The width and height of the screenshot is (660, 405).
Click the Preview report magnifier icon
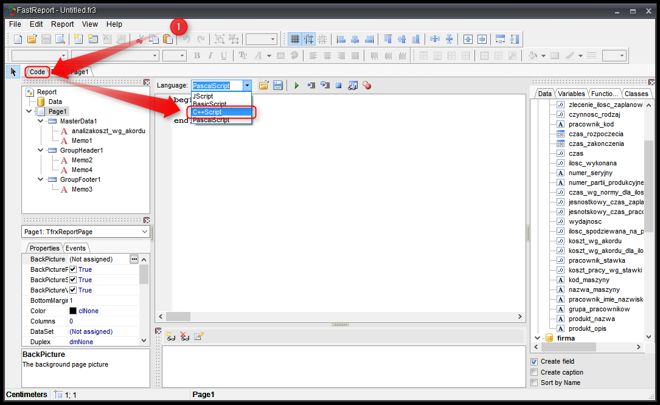pos(60,39)
